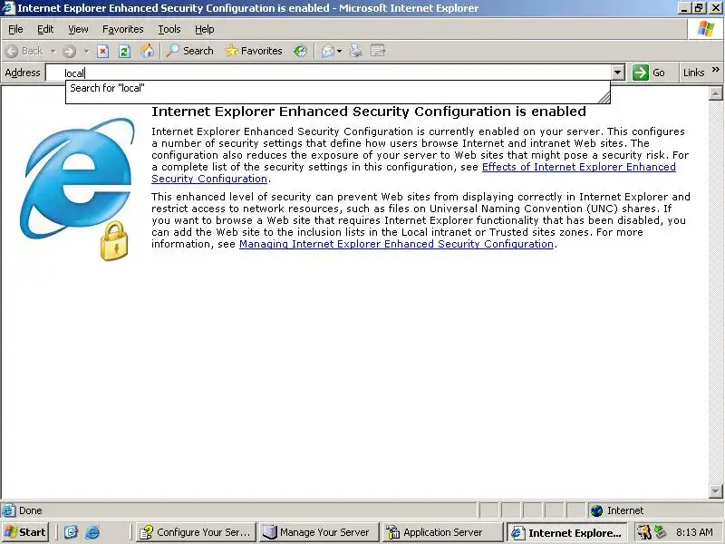725x544 pixels.
Task: Click the first system tray icon
Action: pyautogui.click(x=643, y=532)
